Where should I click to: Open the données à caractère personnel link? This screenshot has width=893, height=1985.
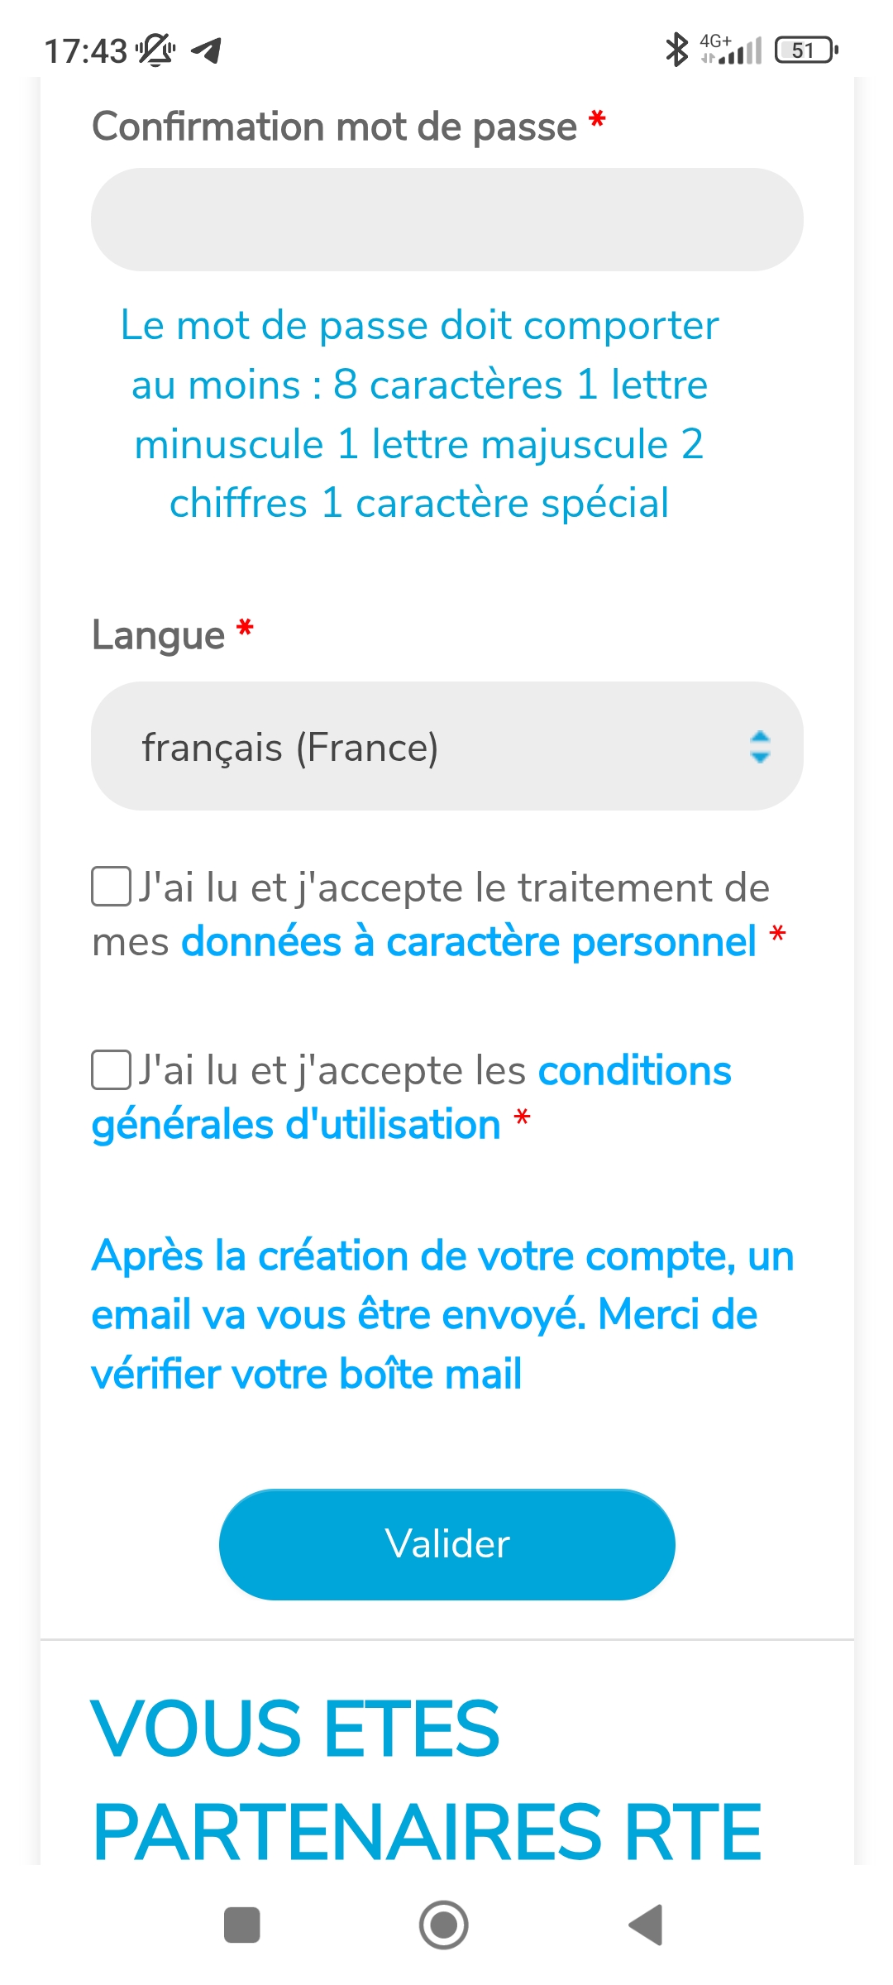point(468,941)
